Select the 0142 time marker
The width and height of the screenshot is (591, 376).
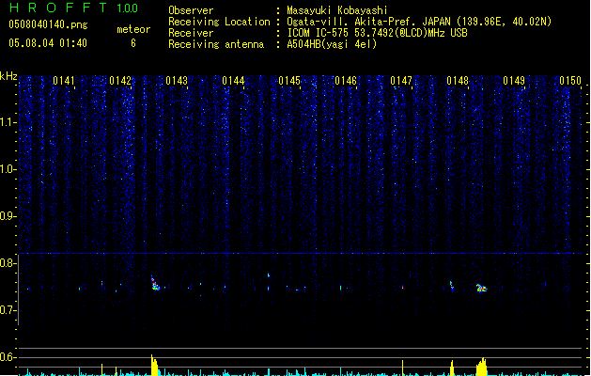coord(120,81)
